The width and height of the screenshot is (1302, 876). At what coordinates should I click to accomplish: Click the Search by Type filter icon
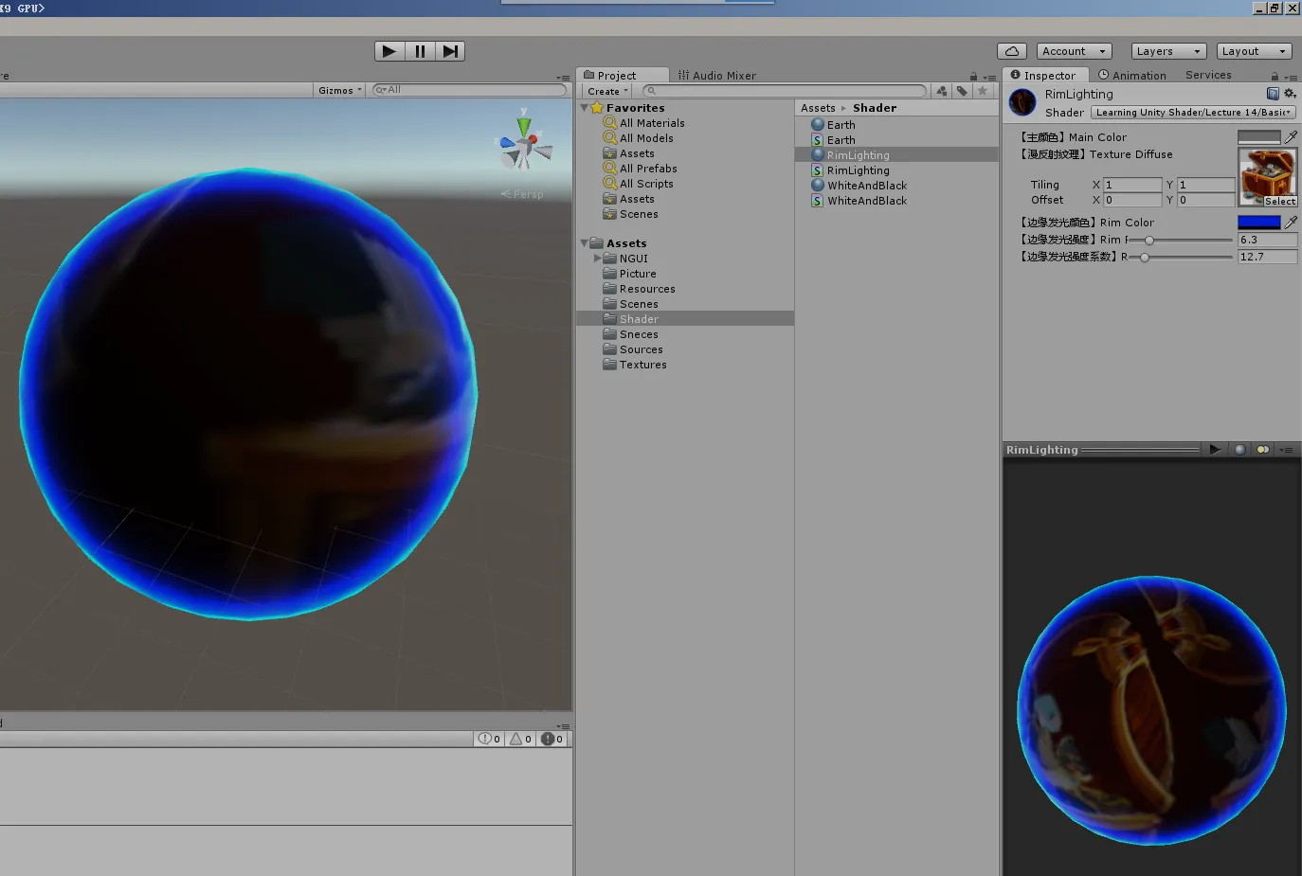(942, 91)
